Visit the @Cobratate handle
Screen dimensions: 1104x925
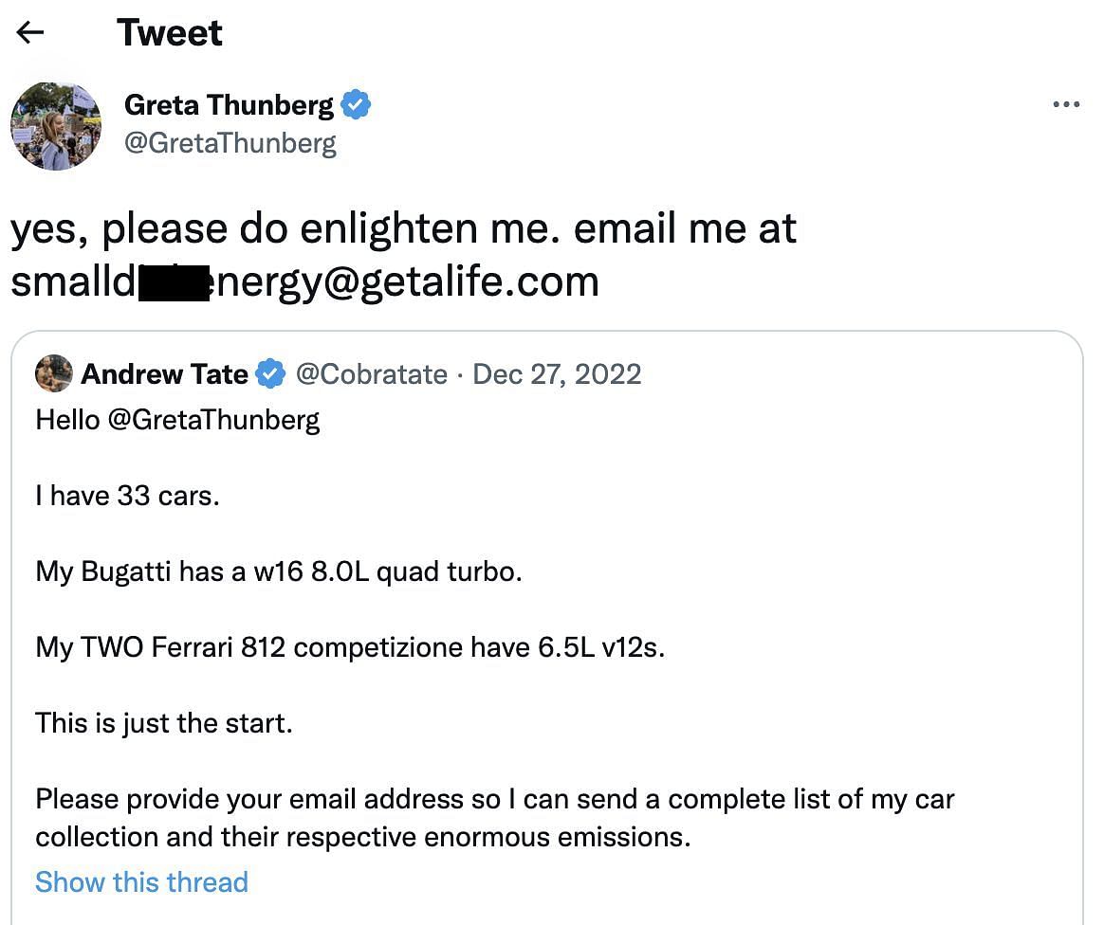371,374
